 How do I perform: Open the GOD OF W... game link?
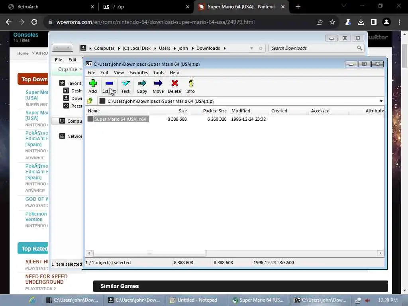click(37, 199)
